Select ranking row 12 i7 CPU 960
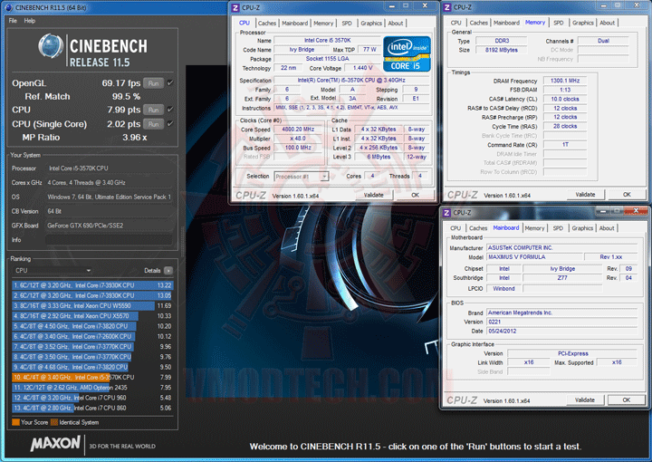The image size is (652, 462). pos(92,398)
